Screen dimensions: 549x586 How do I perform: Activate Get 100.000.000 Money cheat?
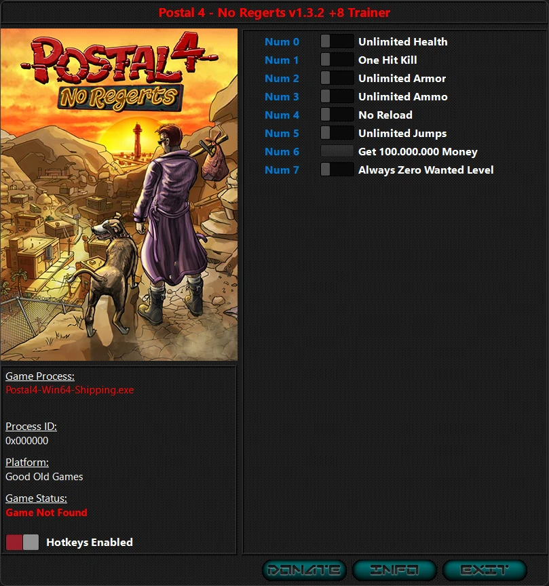tap(337, 151)
